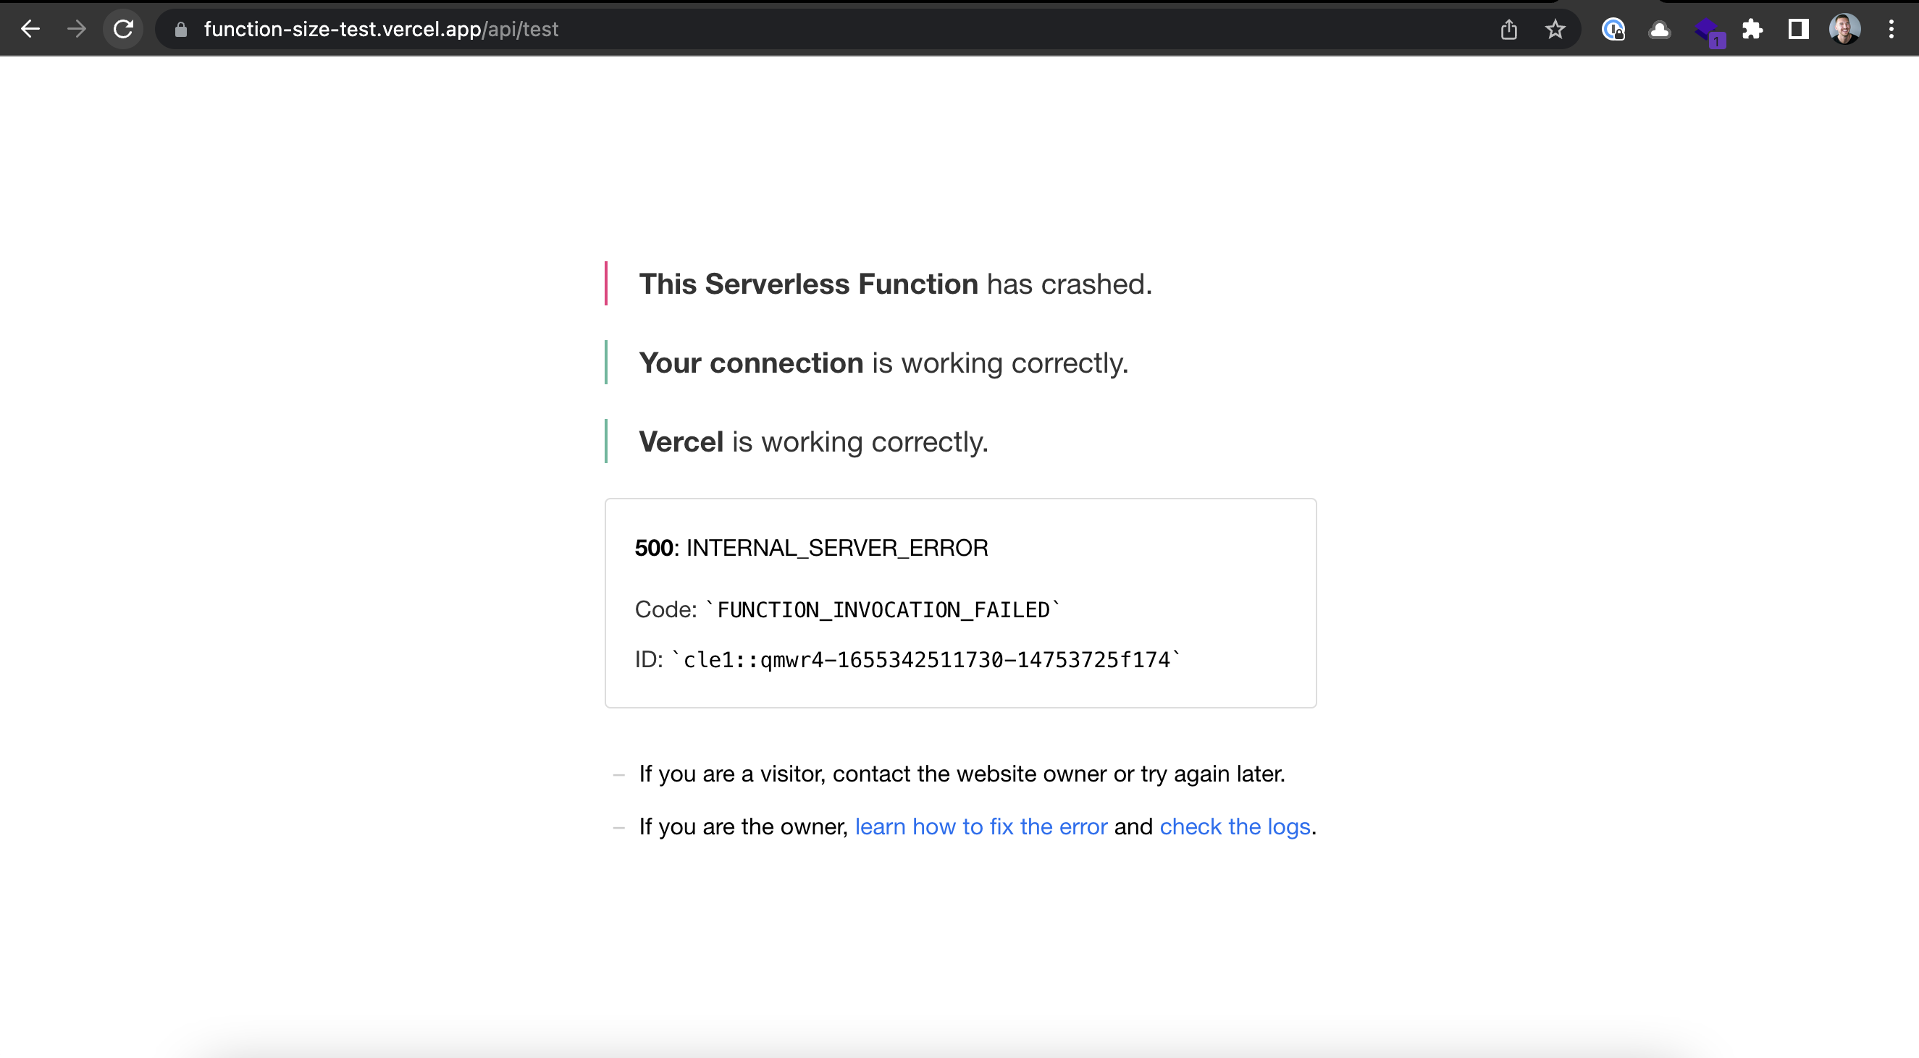Select the FUNCTION_INVOCATION_FAILED error code text

click(x=883, y=610)
